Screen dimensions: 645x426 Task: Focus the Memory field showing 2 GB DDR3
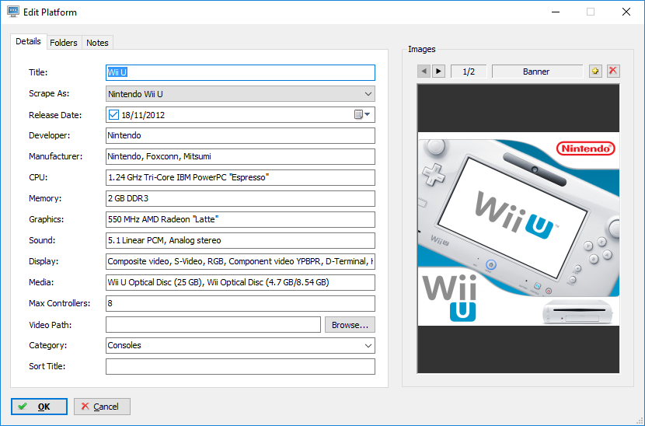click(x=240, y=198)
